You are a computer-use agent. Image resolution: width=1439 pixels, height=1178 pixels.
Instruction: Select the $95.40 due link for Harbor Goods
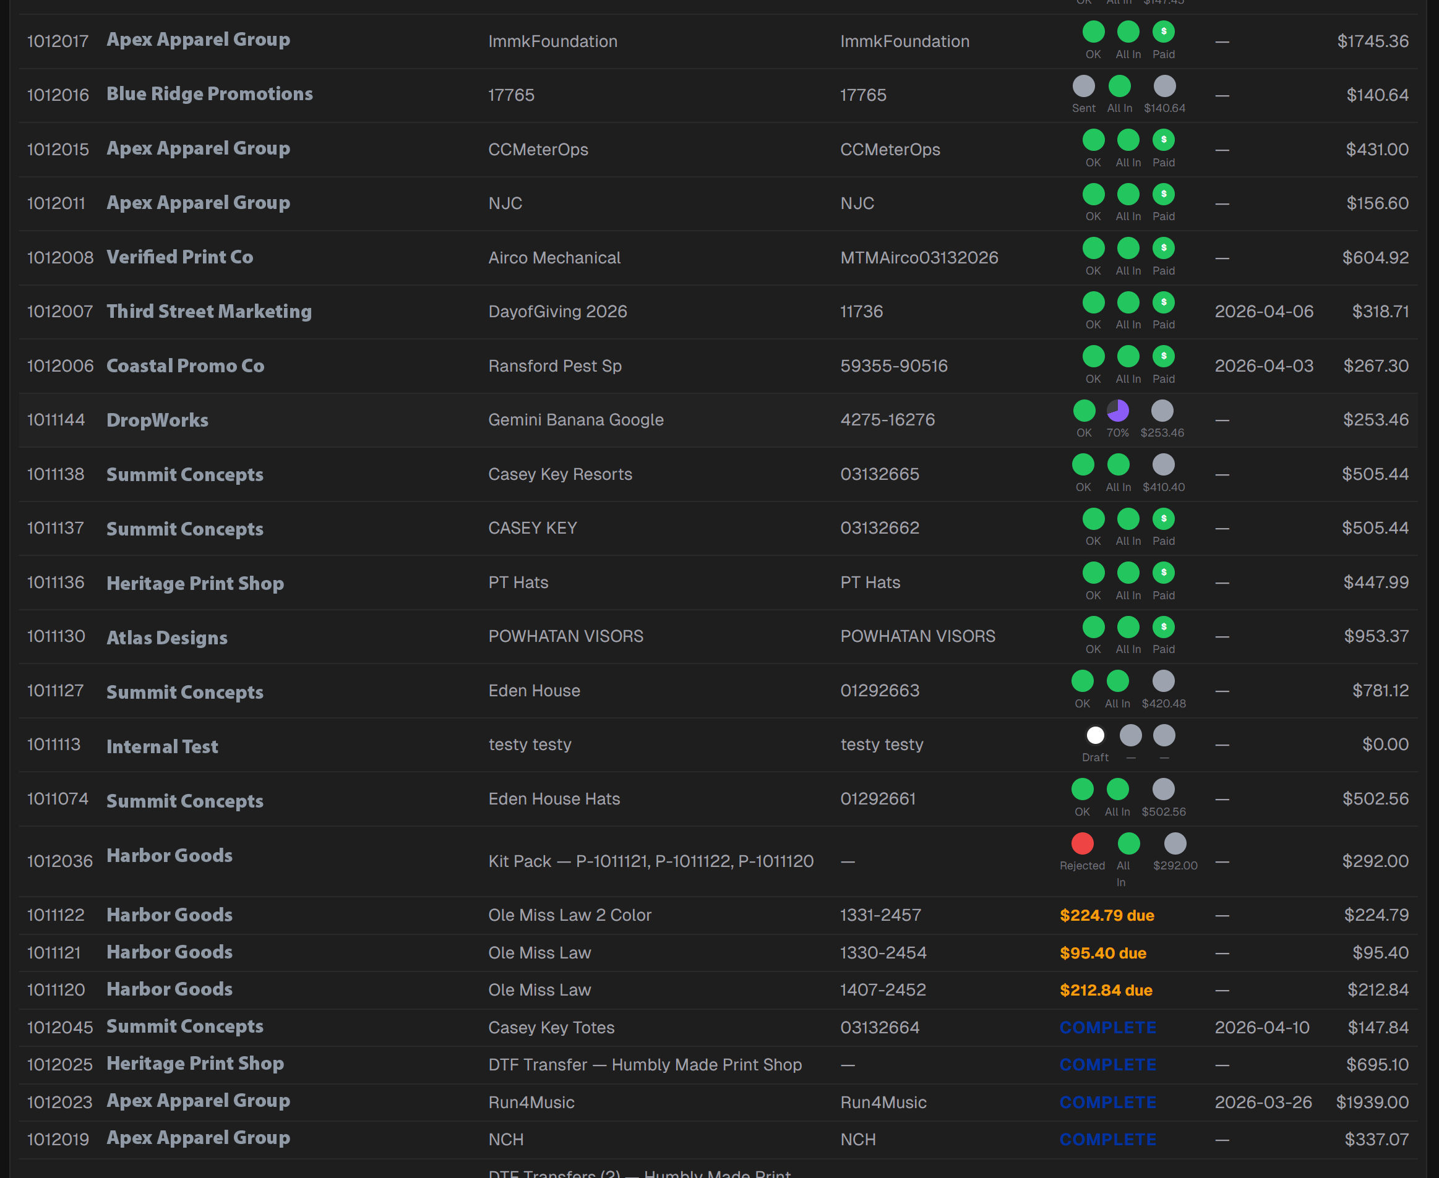(1102, 953)
